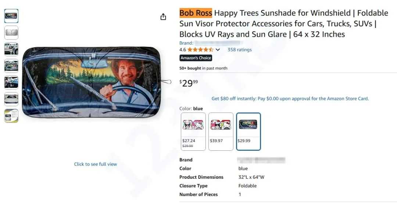The width and height of the screenshot is (397, 203).
Task: Open the 358 ratings link
Action: click(x=239, y=50)
